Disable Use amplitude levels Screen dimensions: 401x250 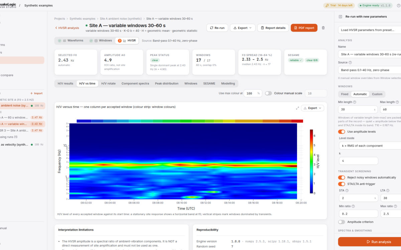tap(342, 132)
